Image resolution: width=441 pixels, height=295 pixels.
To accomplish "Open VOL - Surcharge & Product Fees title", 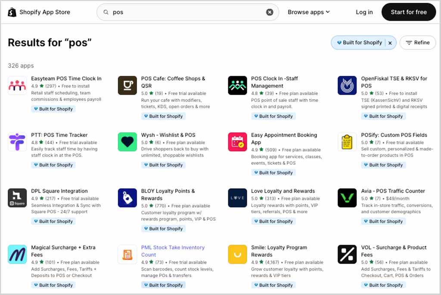I will click(x=394, y=251).
